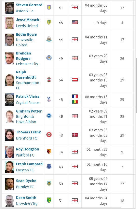Open Brendan Rodgers manager page

[23, 56]
